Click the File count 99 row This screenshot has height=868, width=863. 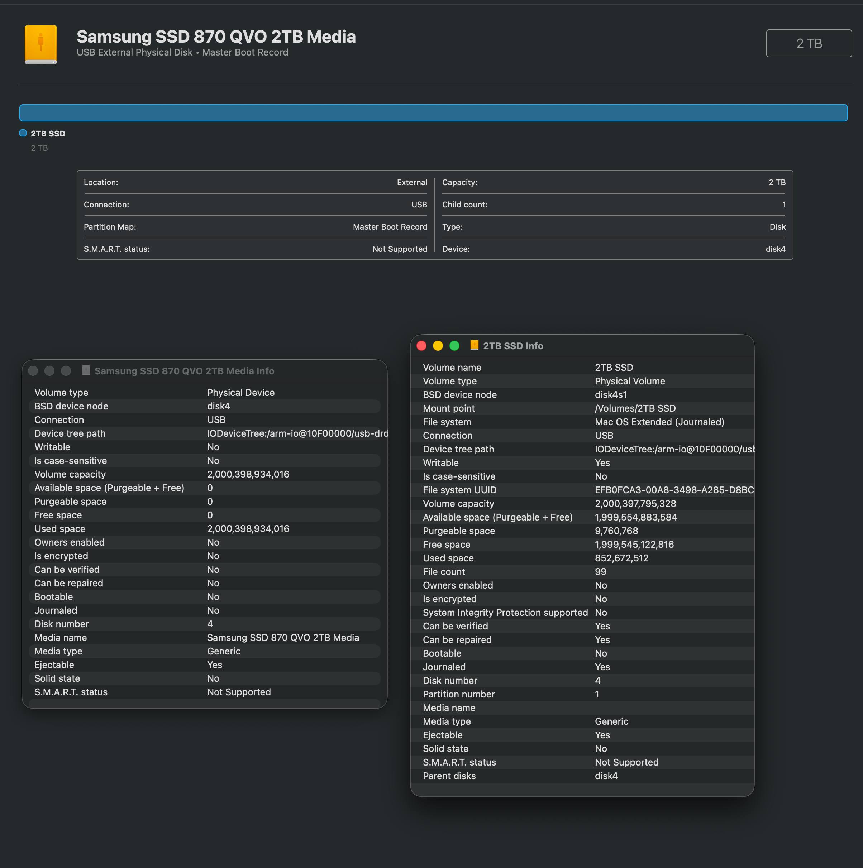coord(582,572)
